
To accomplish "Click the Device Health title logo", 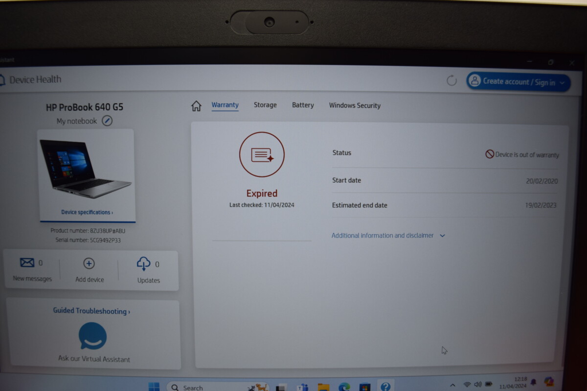I will (30, 80).
